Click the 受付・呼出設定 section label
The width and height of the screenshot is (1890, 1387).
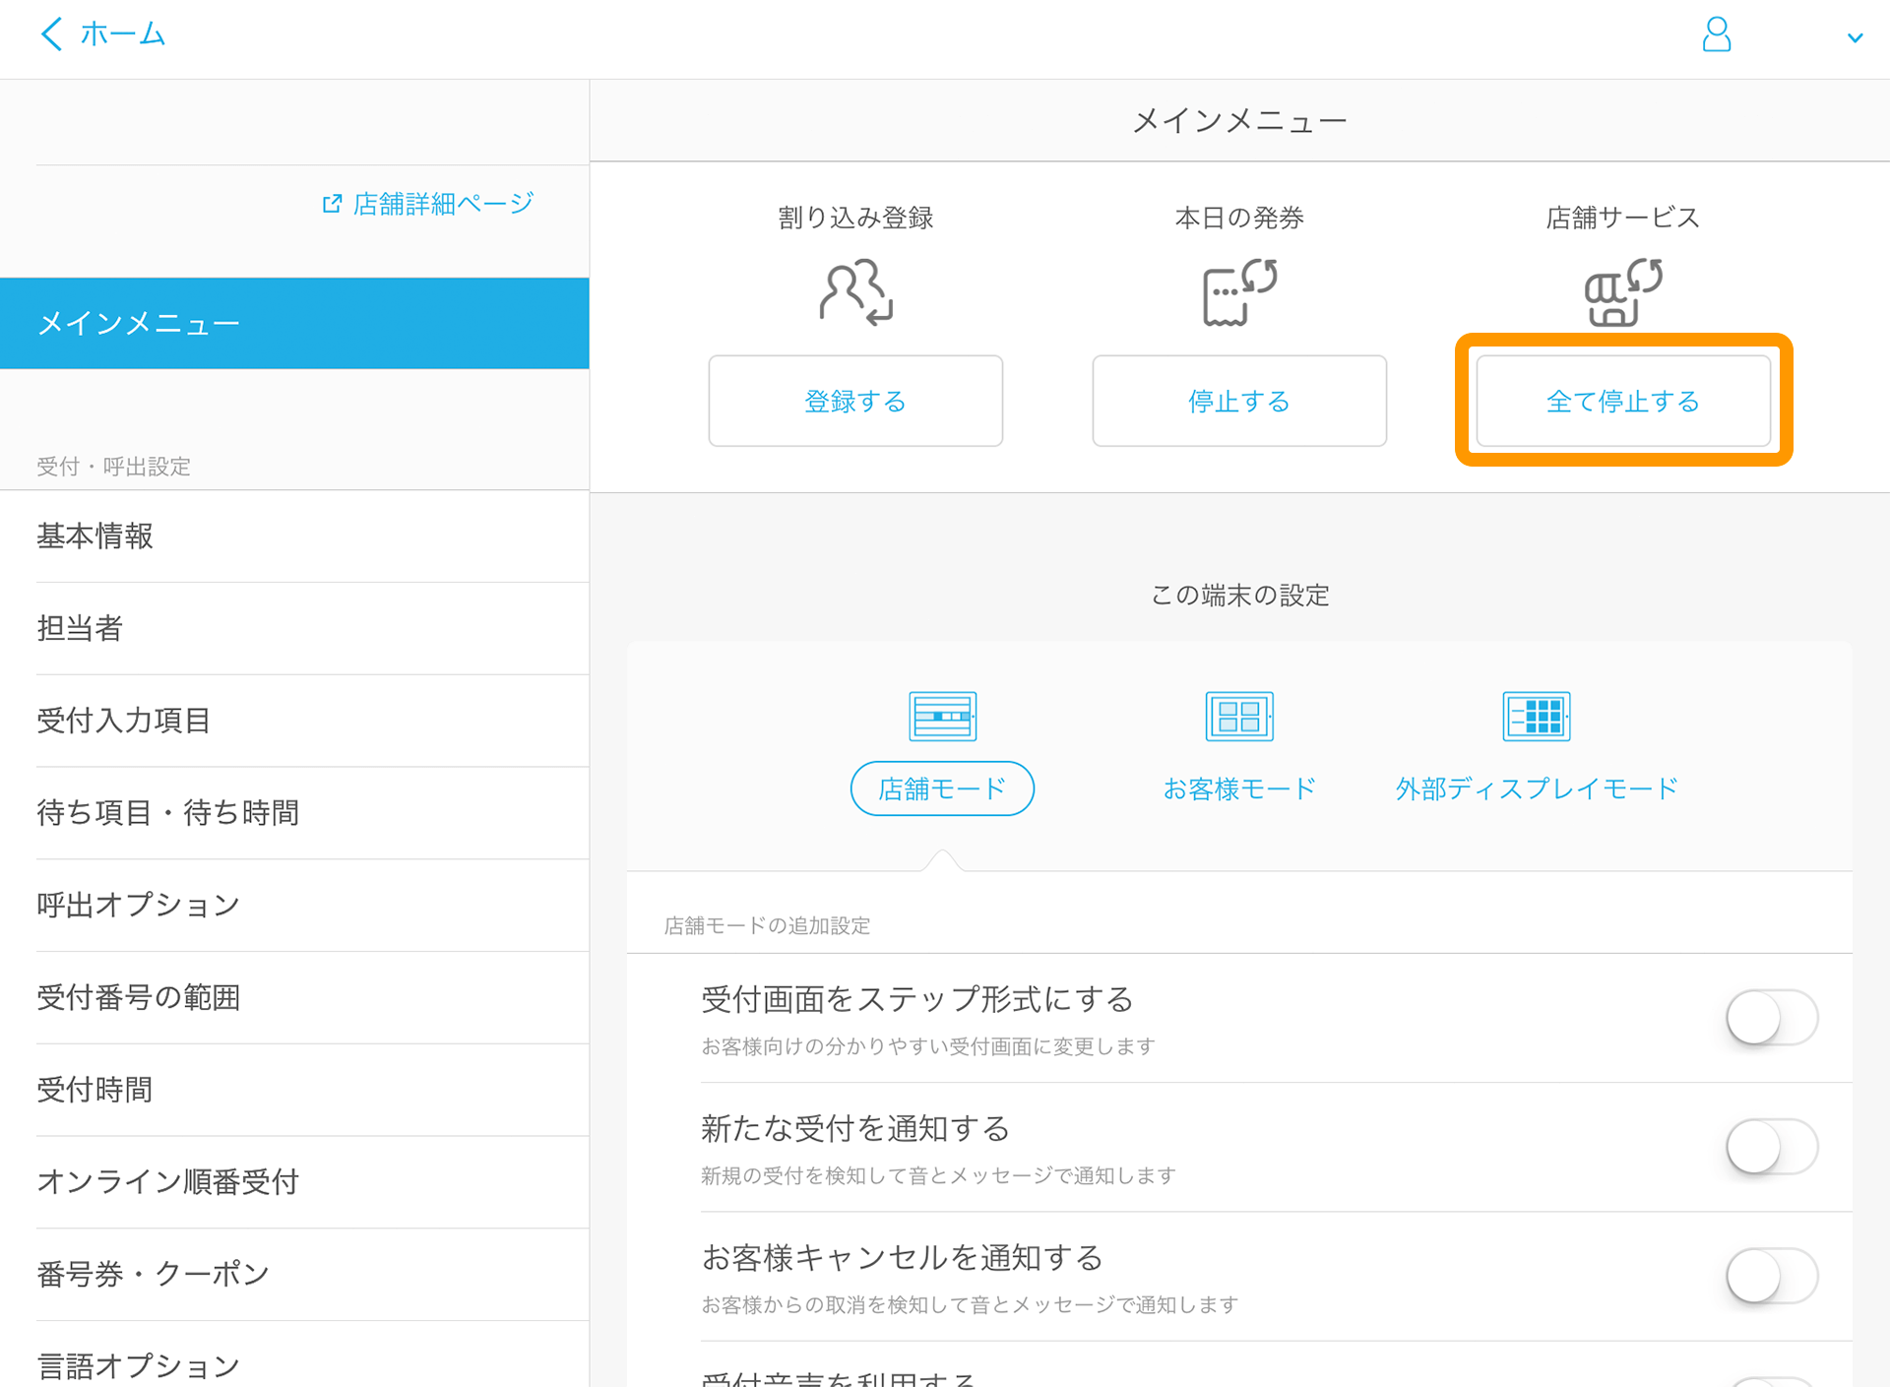coord(113,467)
